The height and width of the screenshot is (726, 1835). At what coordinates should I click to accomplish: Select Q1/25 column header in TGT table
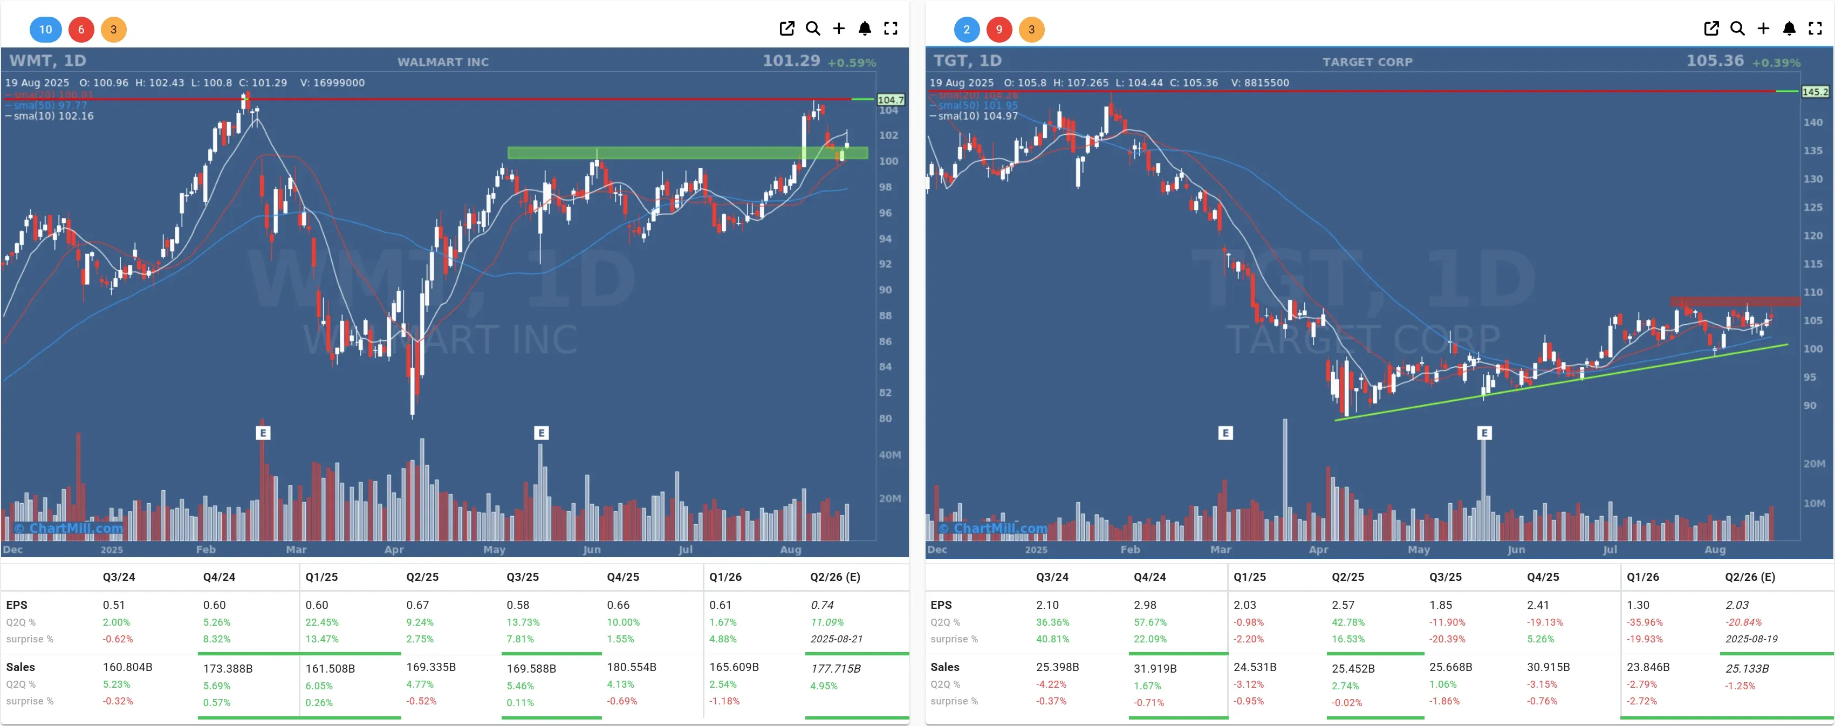[x=1249, y=577]
